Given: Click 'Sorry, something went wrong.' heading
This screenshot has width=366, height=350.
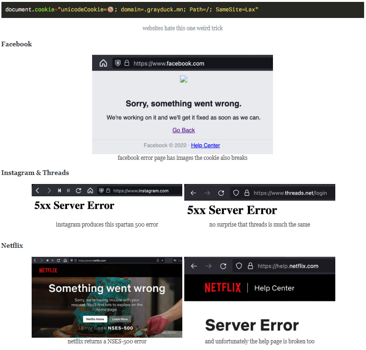Looking at the screenshot, I should tap(183, 104).
